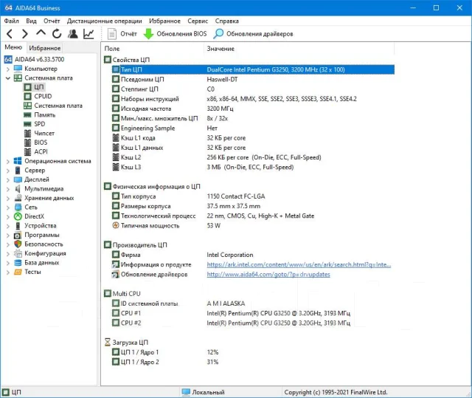The image size is (472, 398).
Task: Move up one level with up arrow icon
Action: coord(41,33)
